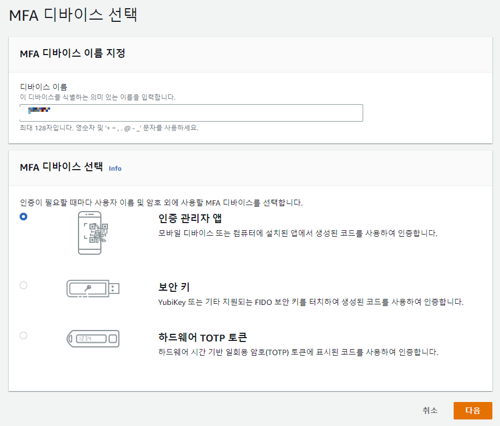500x426 pixels.
Task: Select the 보안 키 radio option
Action: point(23,285)
